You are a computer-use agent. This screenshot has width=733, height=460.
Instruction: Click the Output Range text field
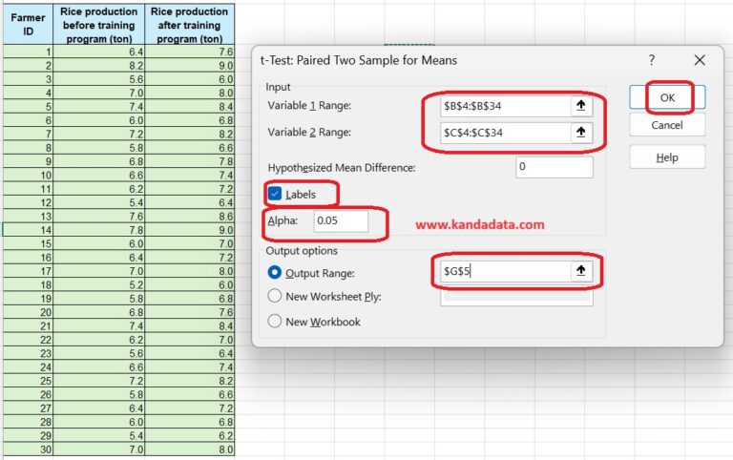(501, 272)
